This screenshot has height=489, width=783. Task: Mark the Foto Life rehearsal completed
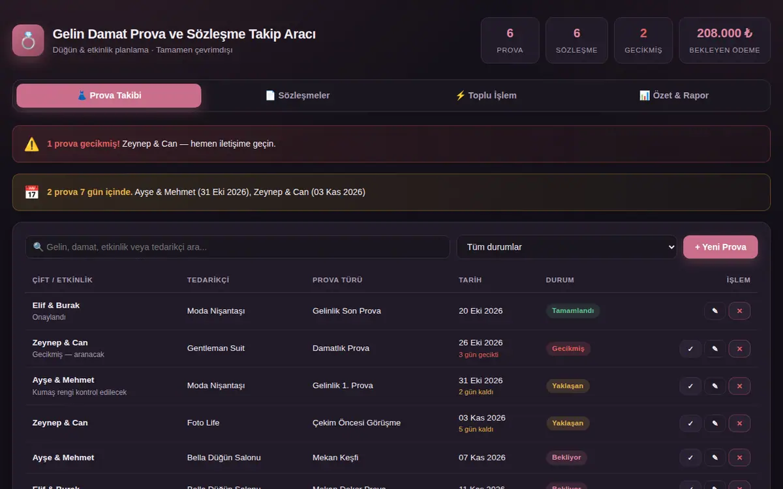coord(690,423)
